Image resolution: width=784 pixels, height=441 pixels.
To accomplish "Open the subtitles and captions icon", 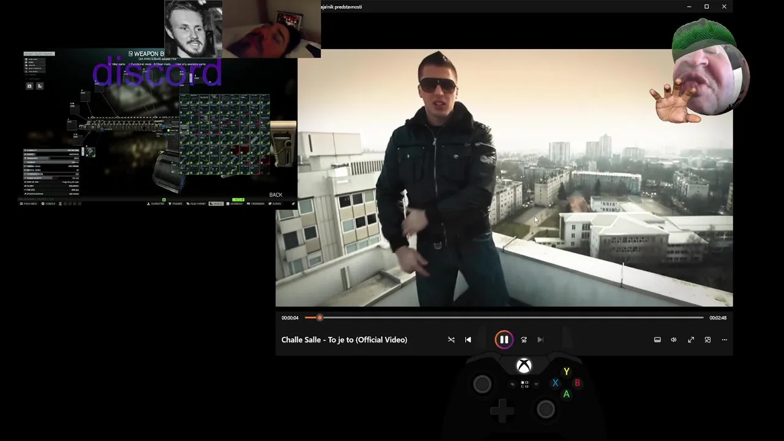I will pyautogui.click(x=657, y=339).
